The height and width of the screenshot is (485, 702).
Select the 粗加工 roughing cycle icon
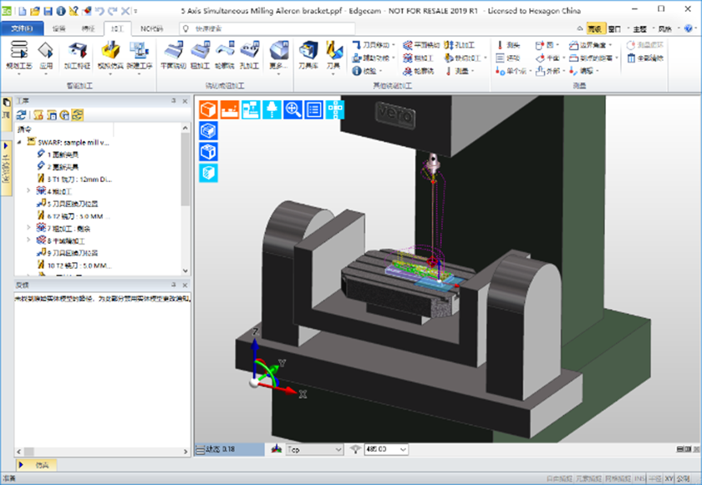(200, 53)
